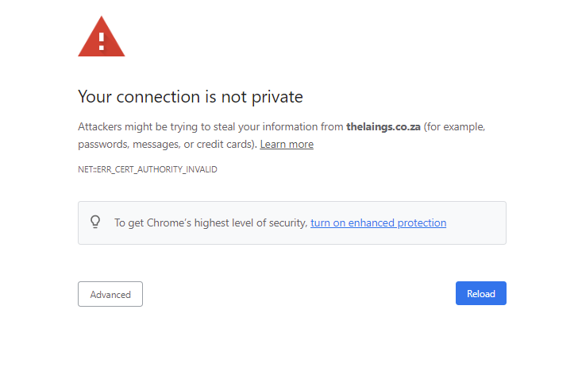Click "passwords, messages, or credit cards" text
Image resolution: width=578 pixels, height=383 pixels.
pyautogui.click(x=166, y=144)
